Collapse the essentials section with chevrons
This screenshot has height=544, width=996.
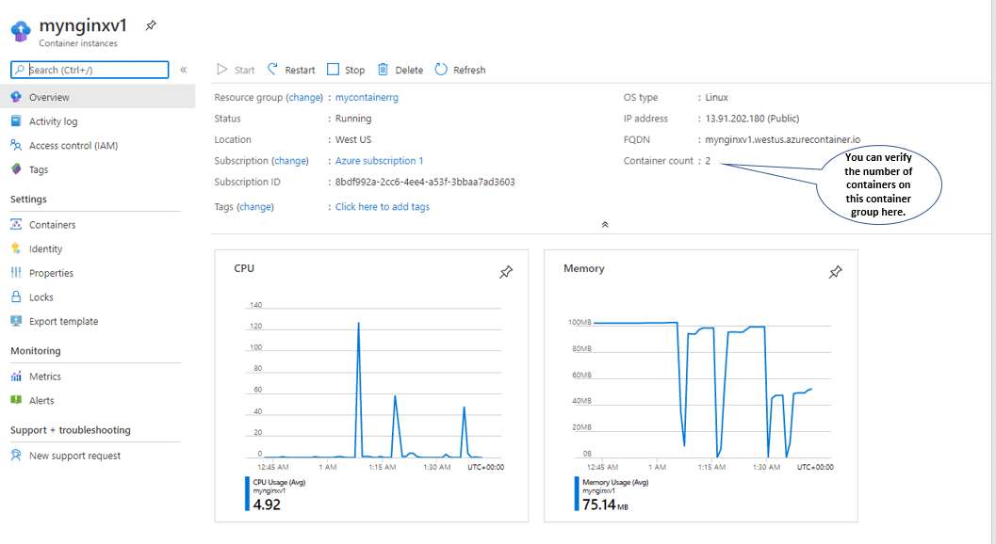pyautogui.click(x=605, y=225)
